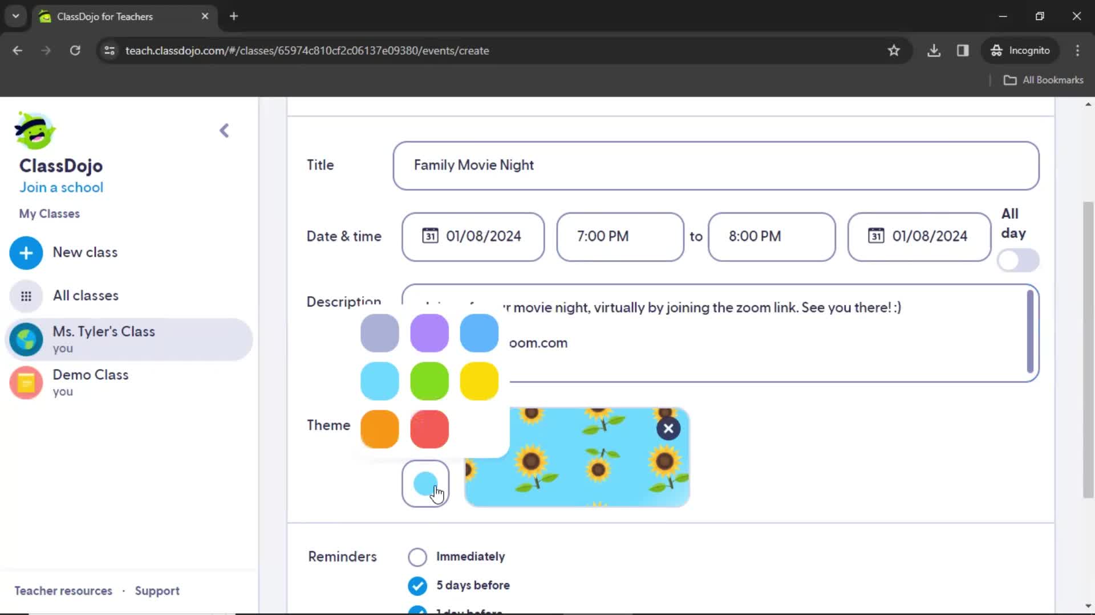Click the page vertical scrollbar
The width and height of the screenshot is (1095, 615).
(1088, 350)
